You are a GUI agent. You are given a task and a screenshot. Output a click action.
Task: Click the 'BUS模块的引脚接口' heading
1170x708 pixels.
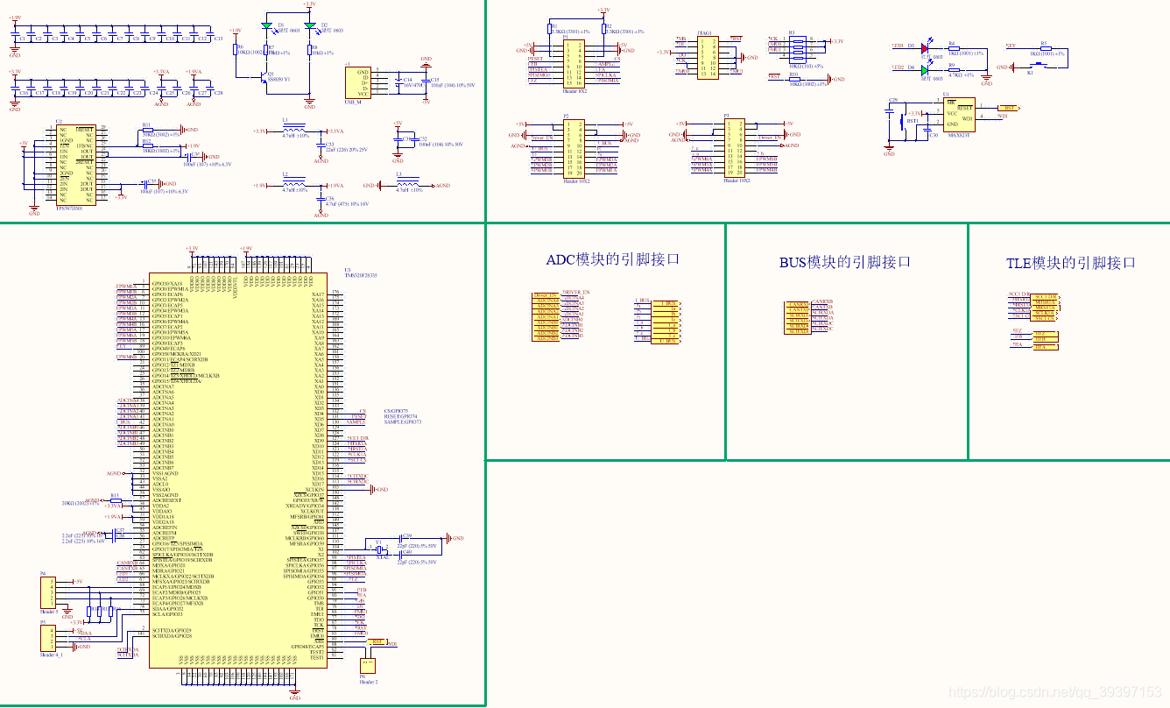click(x=846, y=261)
